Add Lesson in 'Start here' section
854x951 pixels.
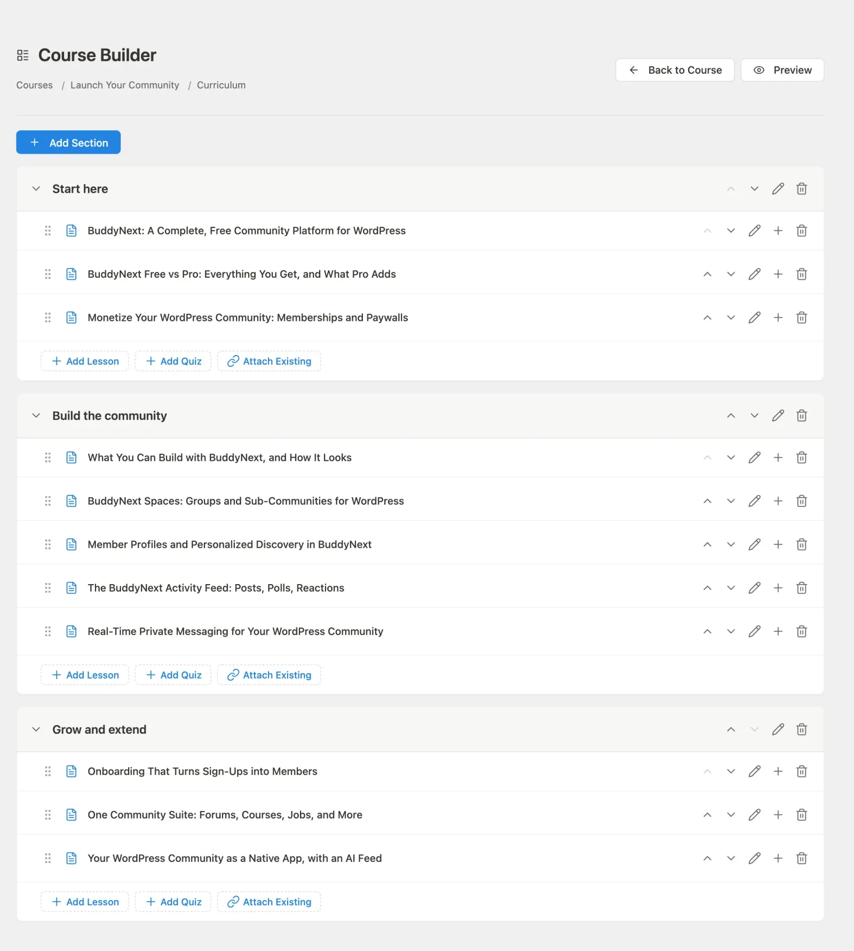click(85, 361)
